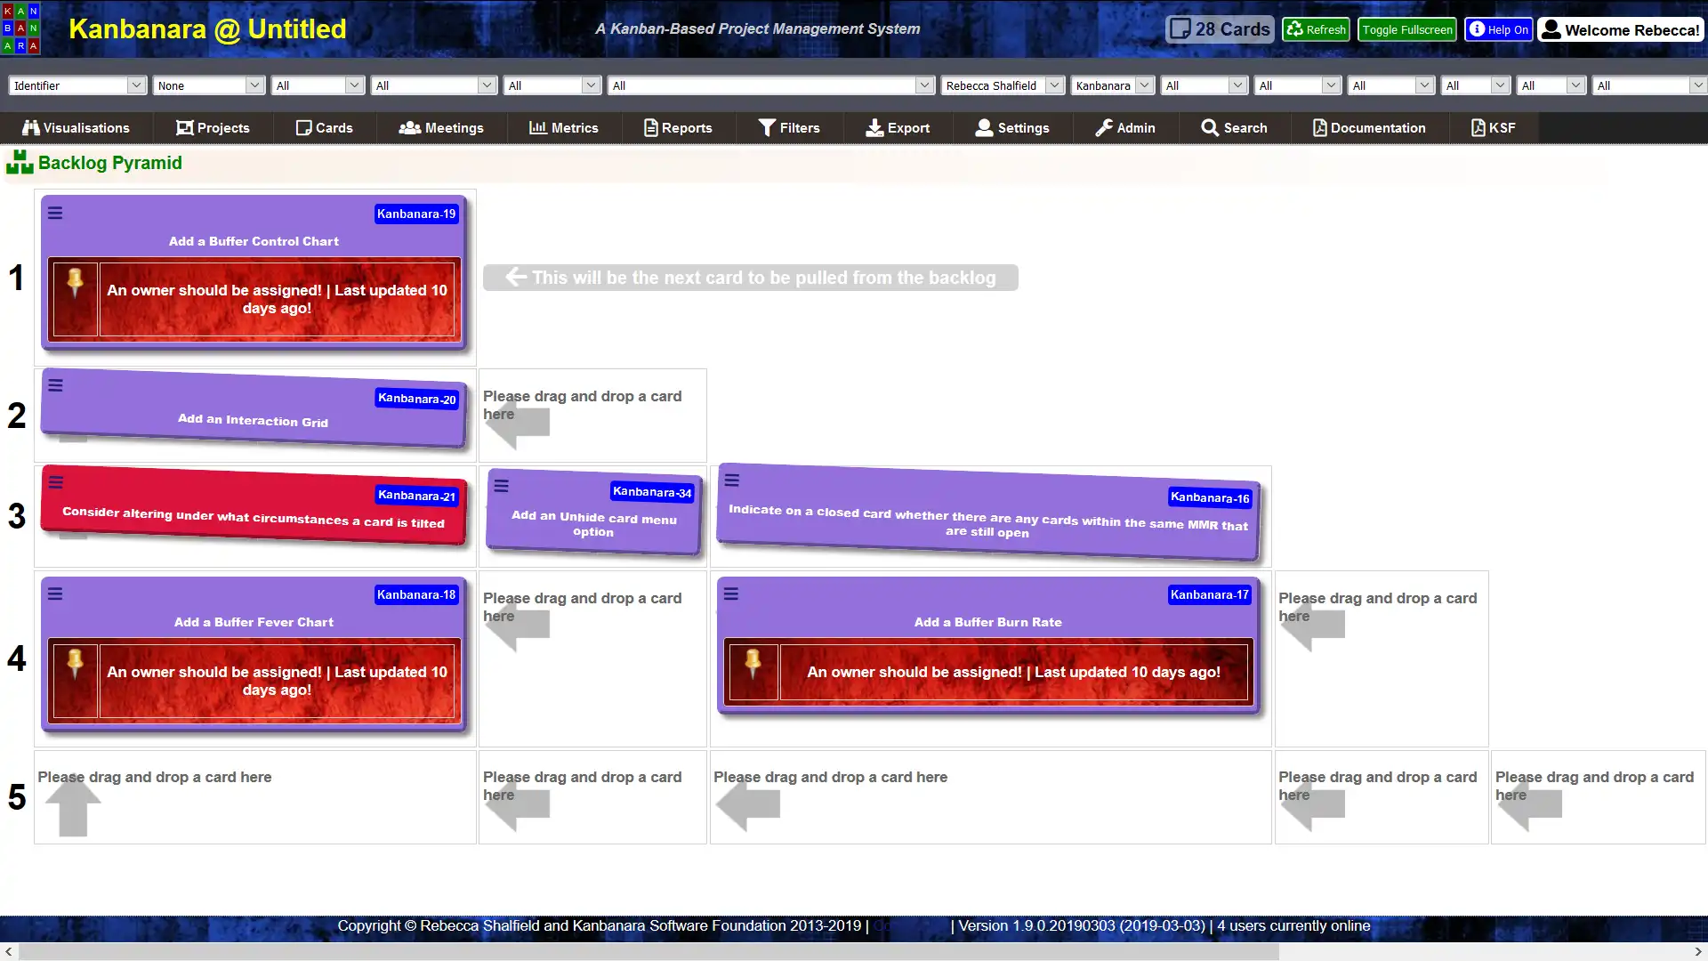Viewport: 1708px width, 961px height.
Task: Open the Filters panel
Action: 788,128
